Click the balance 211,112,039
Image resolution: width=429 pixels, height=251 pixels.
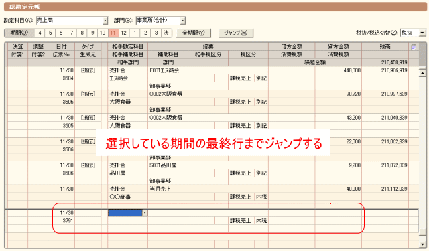pyautogui.click(x=394, y=189)
